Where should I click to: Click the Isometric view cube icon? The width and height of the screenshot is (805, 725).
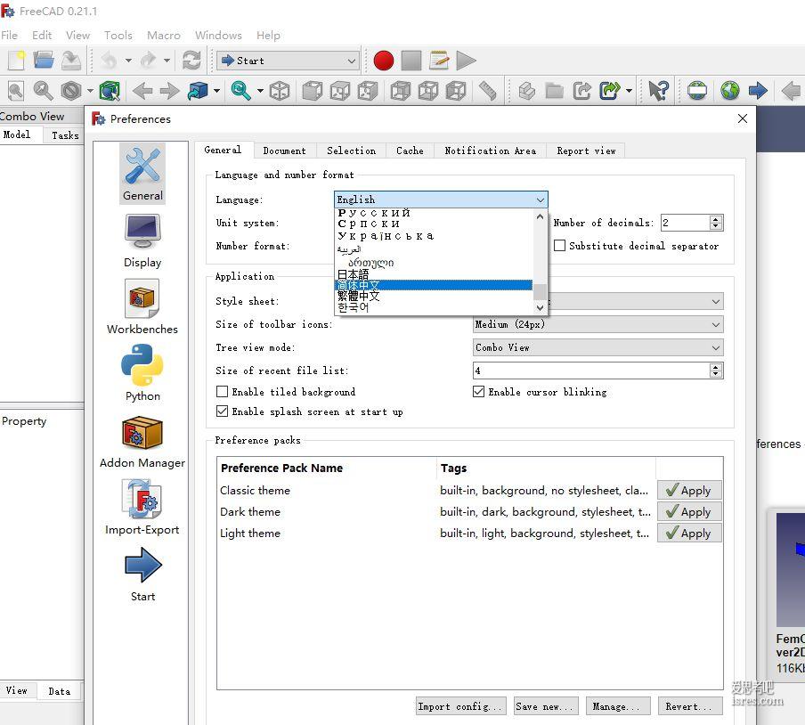tap(280, 91)
